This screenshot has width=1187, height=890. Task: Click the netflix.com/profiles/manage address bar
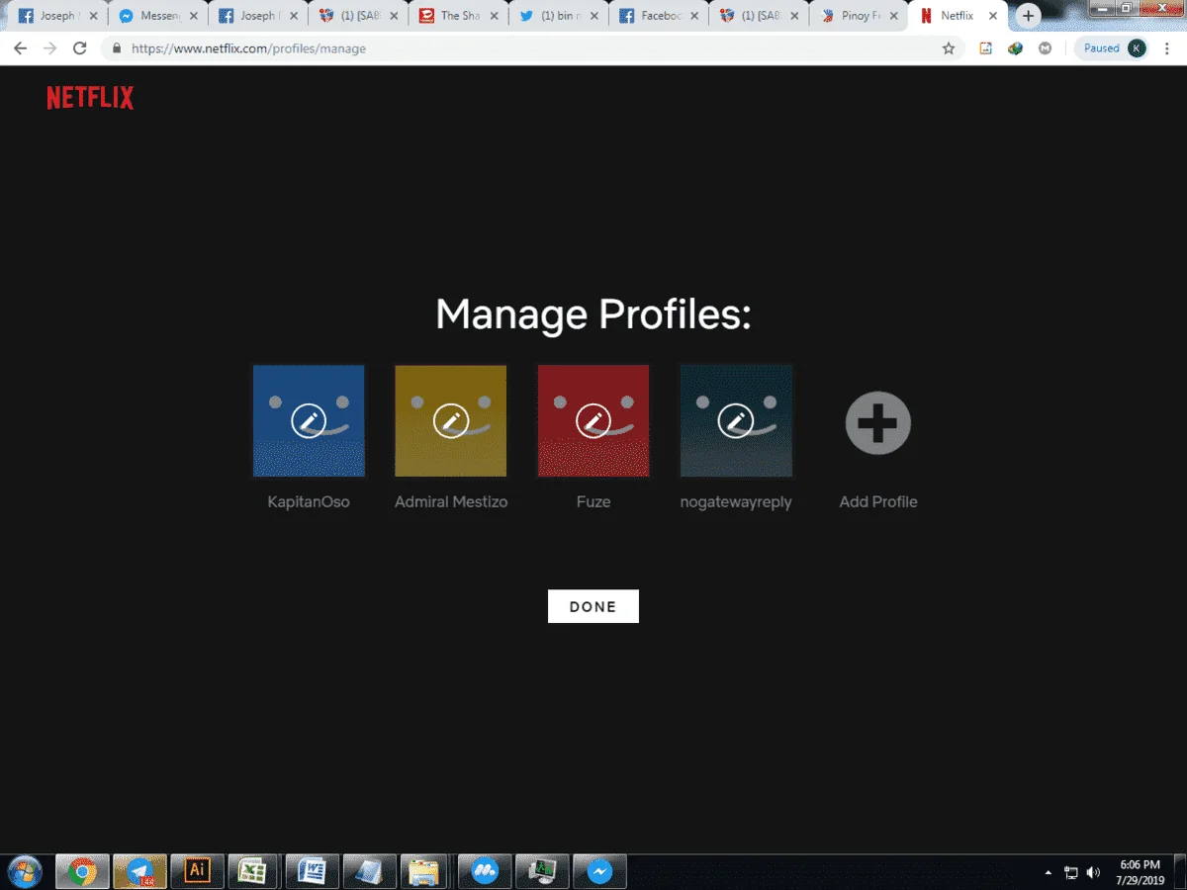click(x=534, y=47)
